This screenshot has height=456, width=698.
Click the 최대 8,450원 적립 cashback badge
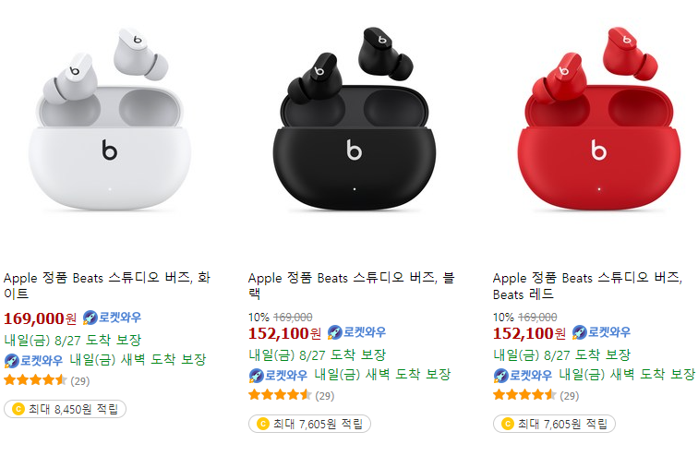(65, 409)
